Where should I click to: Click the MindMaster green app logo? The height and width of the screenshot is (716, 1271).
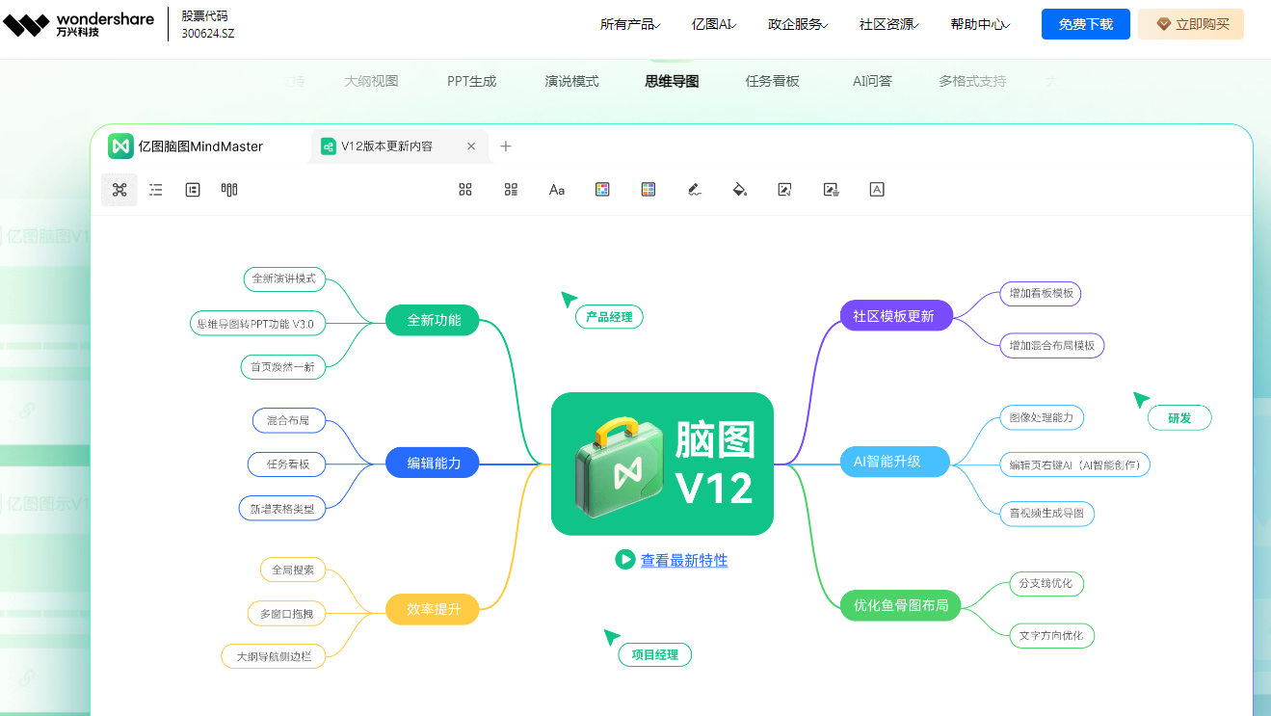(x=120, y=146)
